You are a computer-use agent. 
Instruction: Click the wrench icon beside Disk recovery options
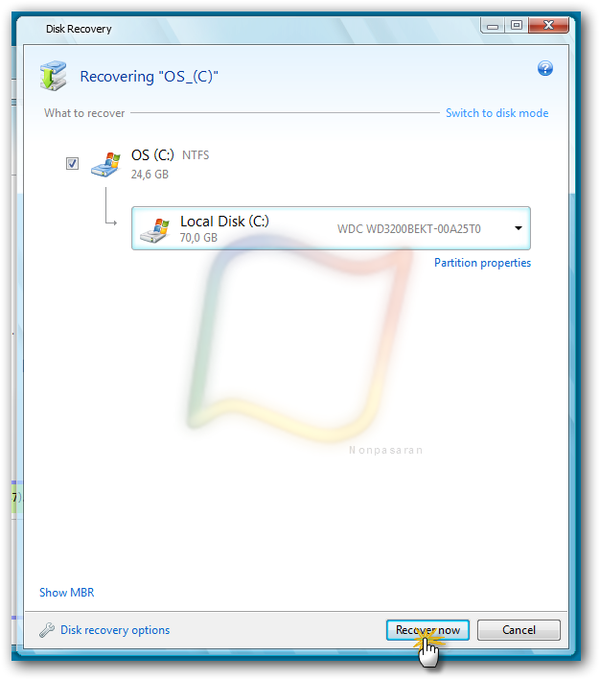47,630
